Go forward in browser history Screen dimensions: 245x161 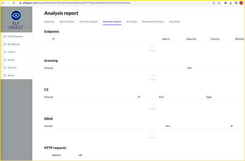pos(8,3)
